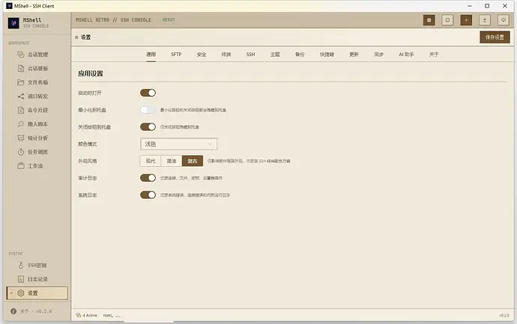Image resolution: width=517 pixels, height=324 pixels.
Task: Switch to the SFTP settings tab
Action: 176,55
